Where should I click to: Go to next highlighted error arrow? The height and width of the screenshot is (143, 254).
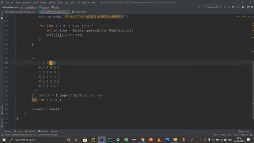click(252, 16)
